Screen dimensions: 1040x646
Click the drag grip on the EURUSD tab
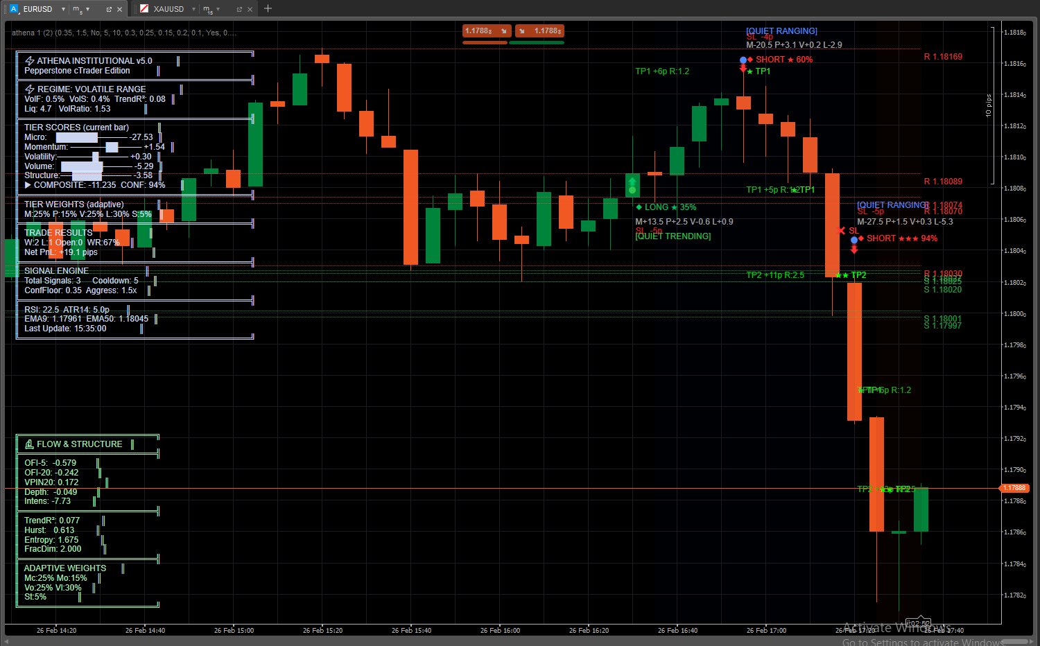coord(5,9)
